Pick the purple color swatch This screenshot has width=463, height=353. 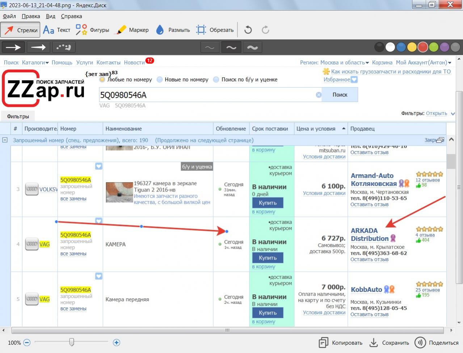[x=444, y=47]
